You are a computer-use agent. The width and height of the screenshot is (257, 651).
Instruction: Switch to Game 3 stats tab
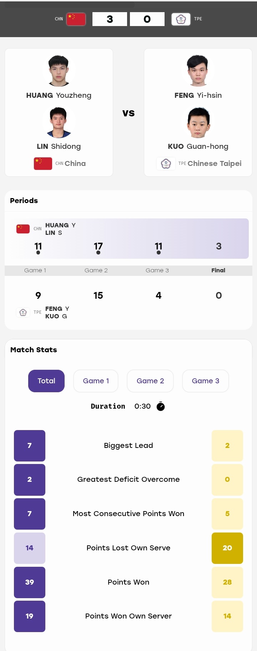[206, 381]
